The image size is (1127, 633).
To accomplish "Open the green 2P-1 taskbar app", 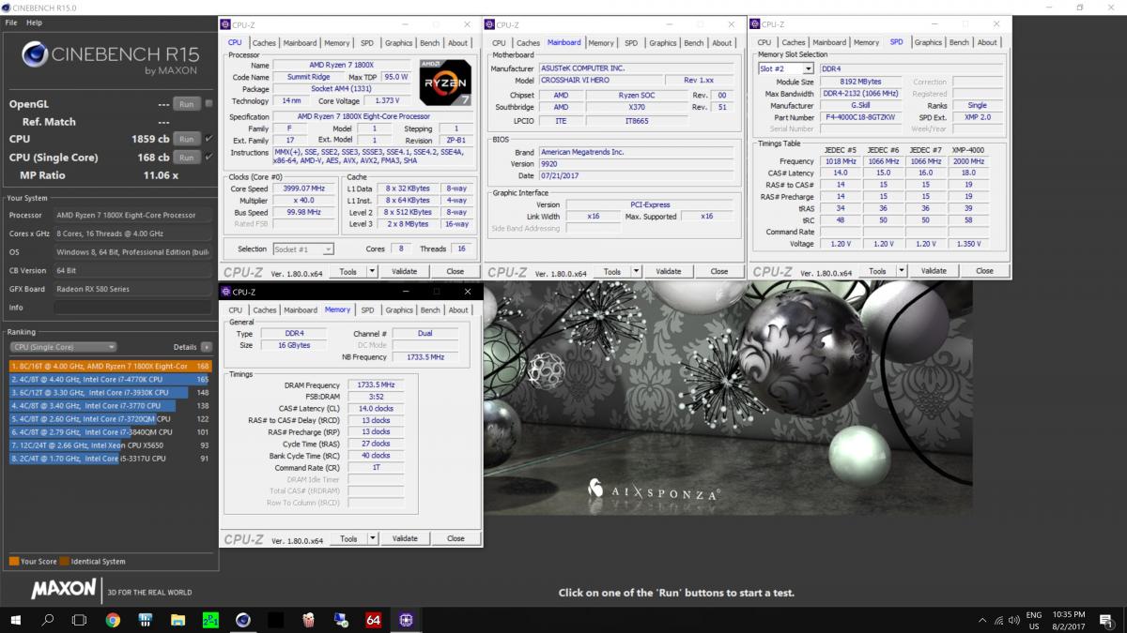I will click(210, 620).
